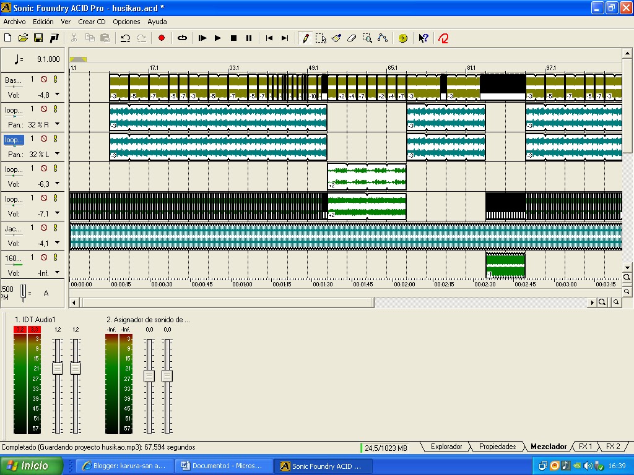Select the Zoom magnifier tool
634x475 pixels.
[367, 38]
